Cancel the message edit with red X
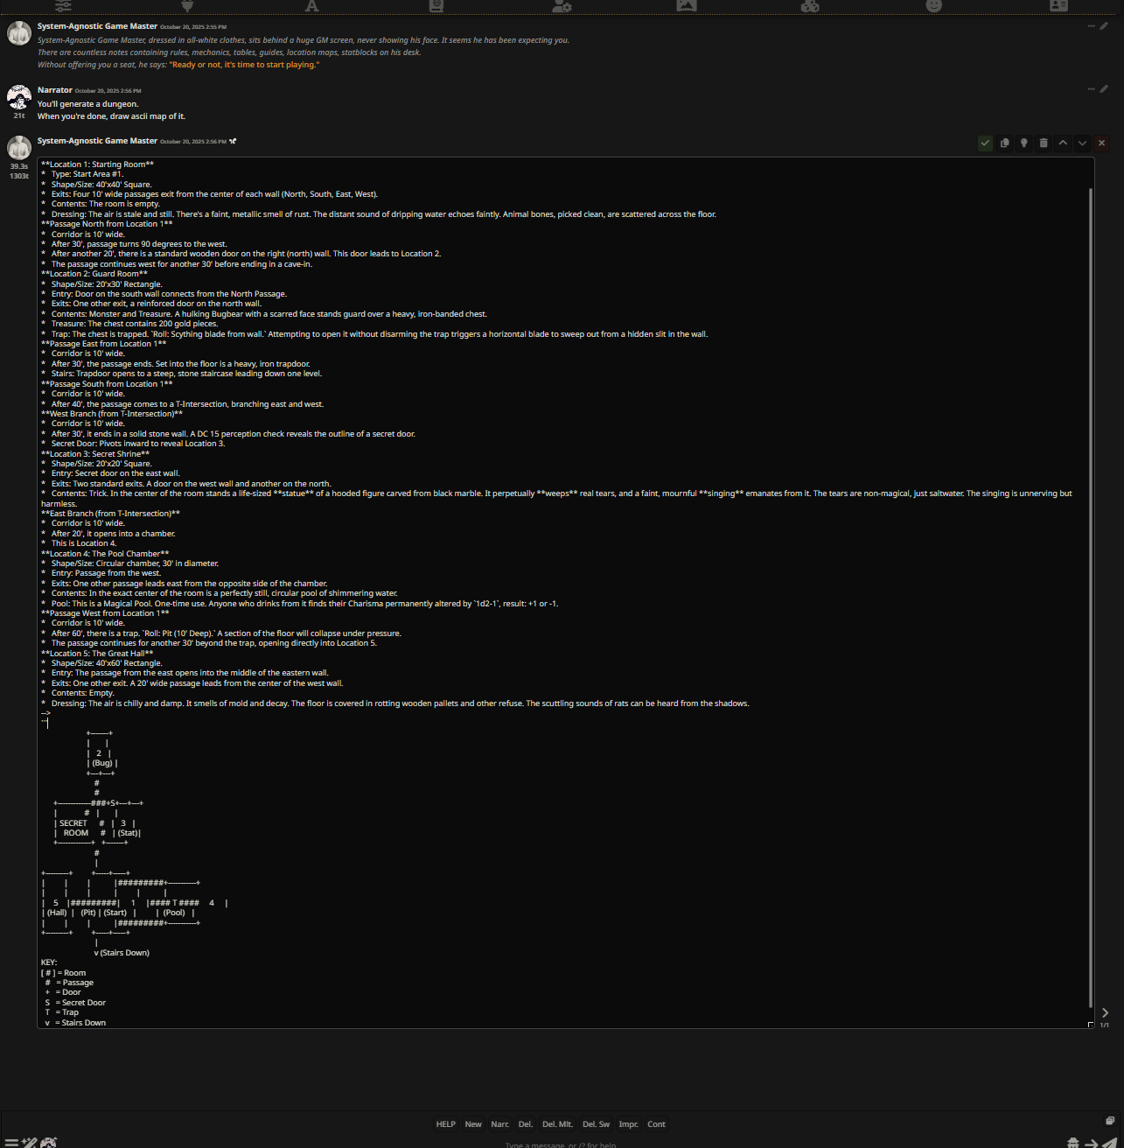The width and height of the screenshot is (1124, 1148). (x=1101, y=143)
